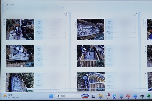The image size is (152, 101).
Task: Remove the survey-pole workers photo with its X
Action: click(5, 25)
